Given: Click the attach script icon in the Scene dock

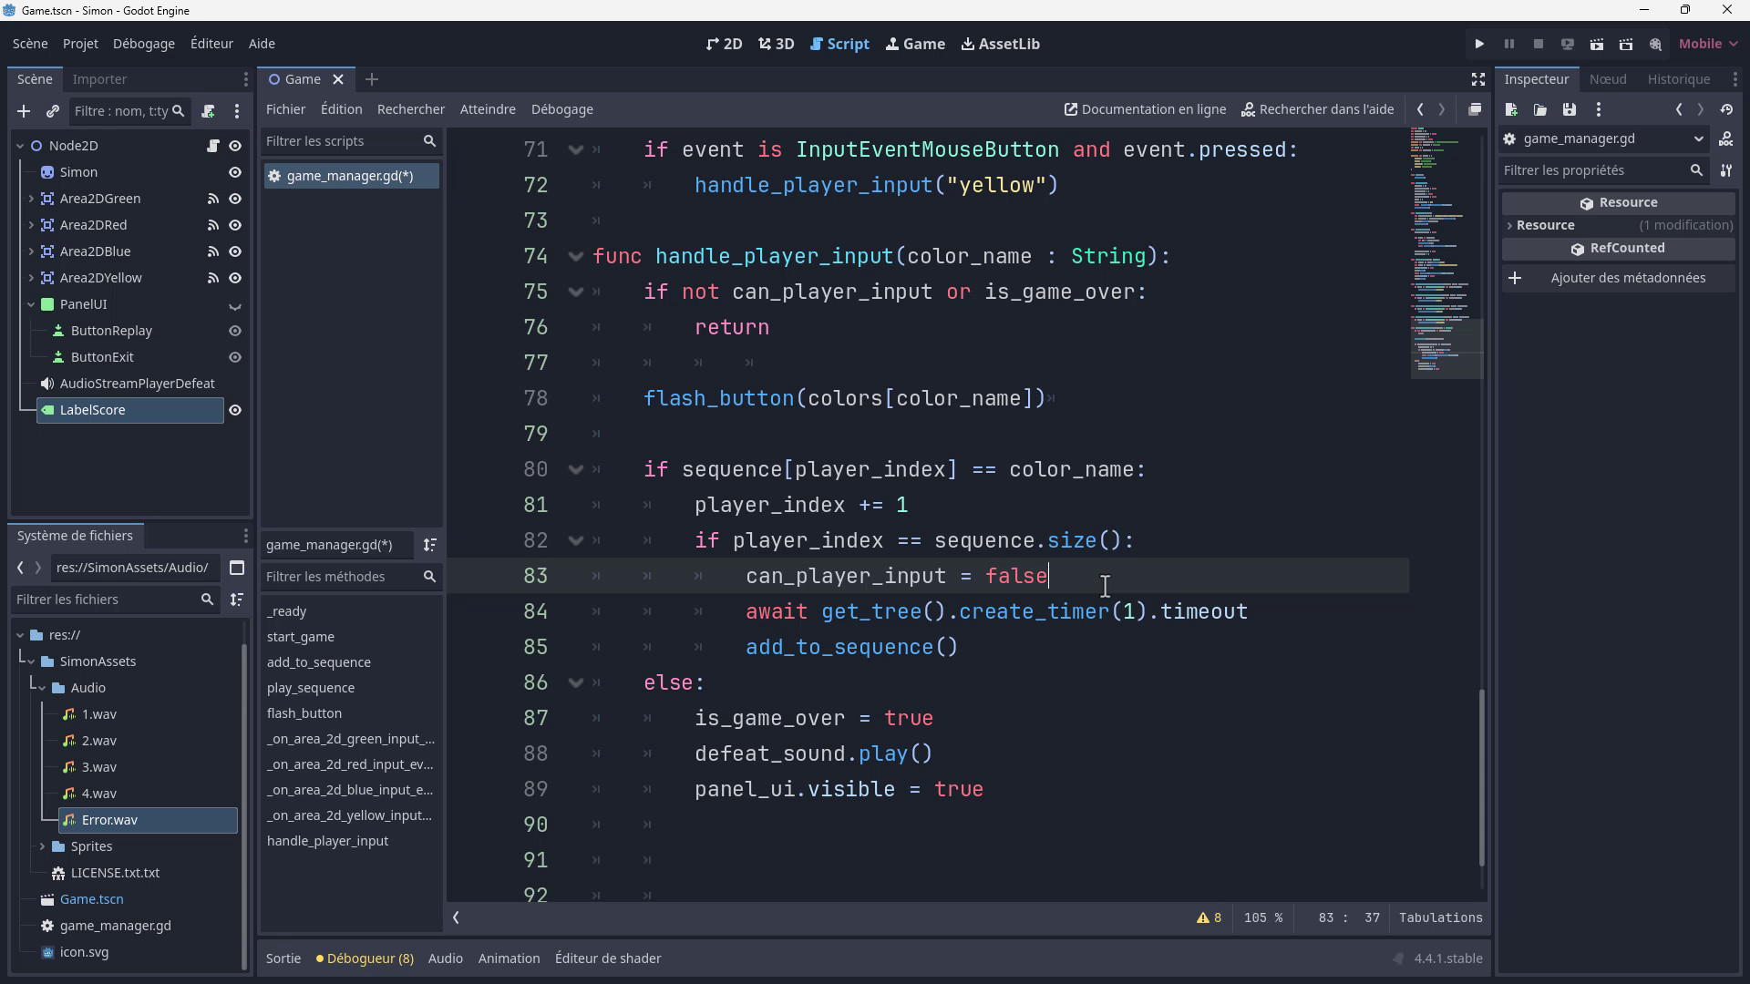Looking at the screenshot, I should [x=209, y=111].
